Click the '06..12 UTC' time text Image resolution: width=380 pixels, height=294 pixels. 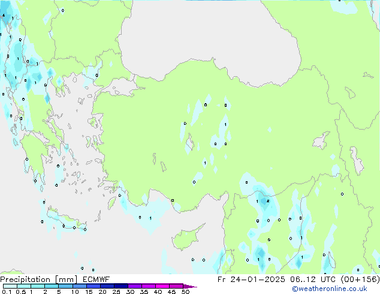[x=313, y=280]
